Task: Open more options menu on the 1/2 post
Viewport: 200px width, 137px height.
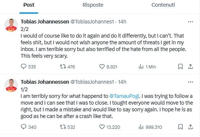Action: pyautogui.click(x=190, y=82)
